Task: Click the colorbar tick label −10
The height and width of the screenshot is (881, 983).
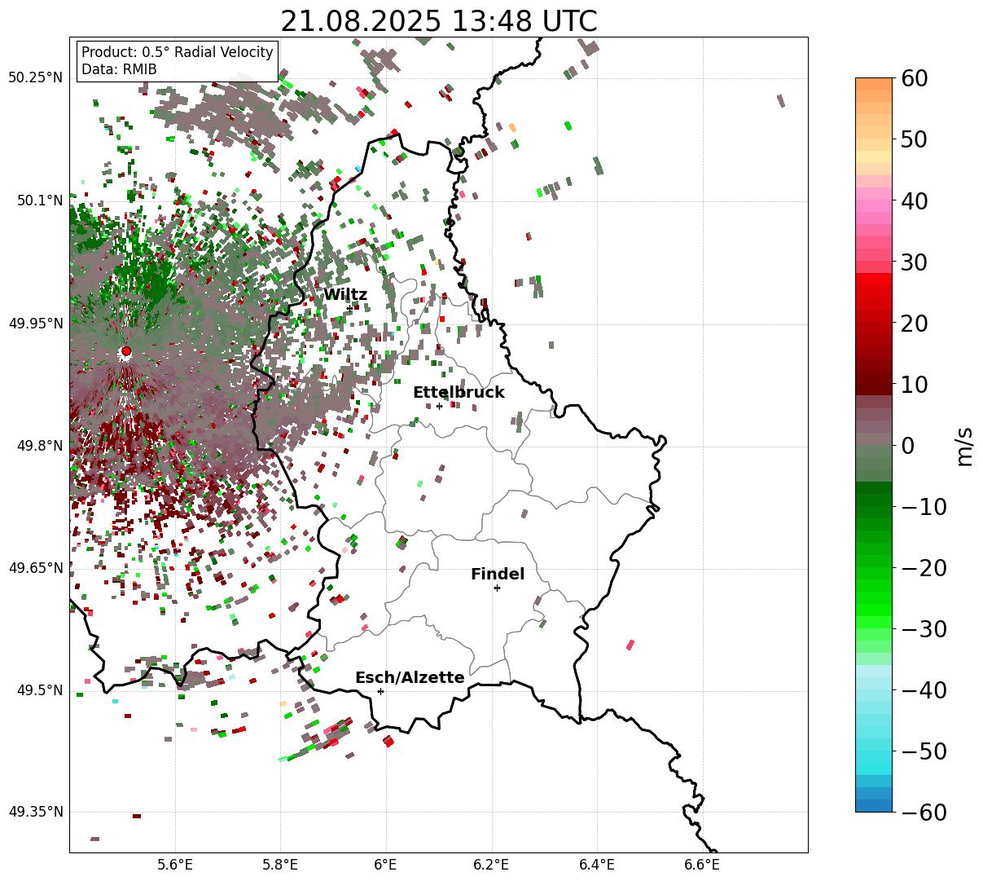Action: 924,507
